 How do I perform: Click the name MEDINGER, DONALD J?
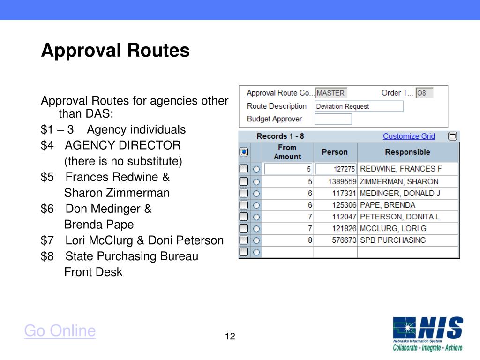[x=400, y=194]
